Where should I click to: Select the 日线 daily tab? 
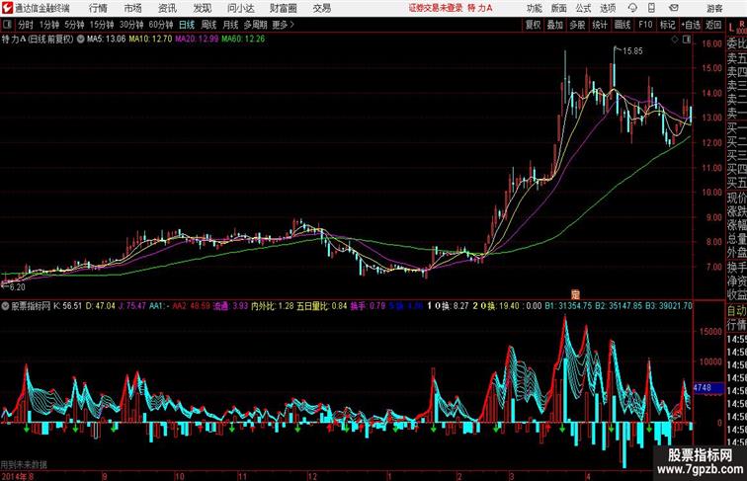[187, 25]
